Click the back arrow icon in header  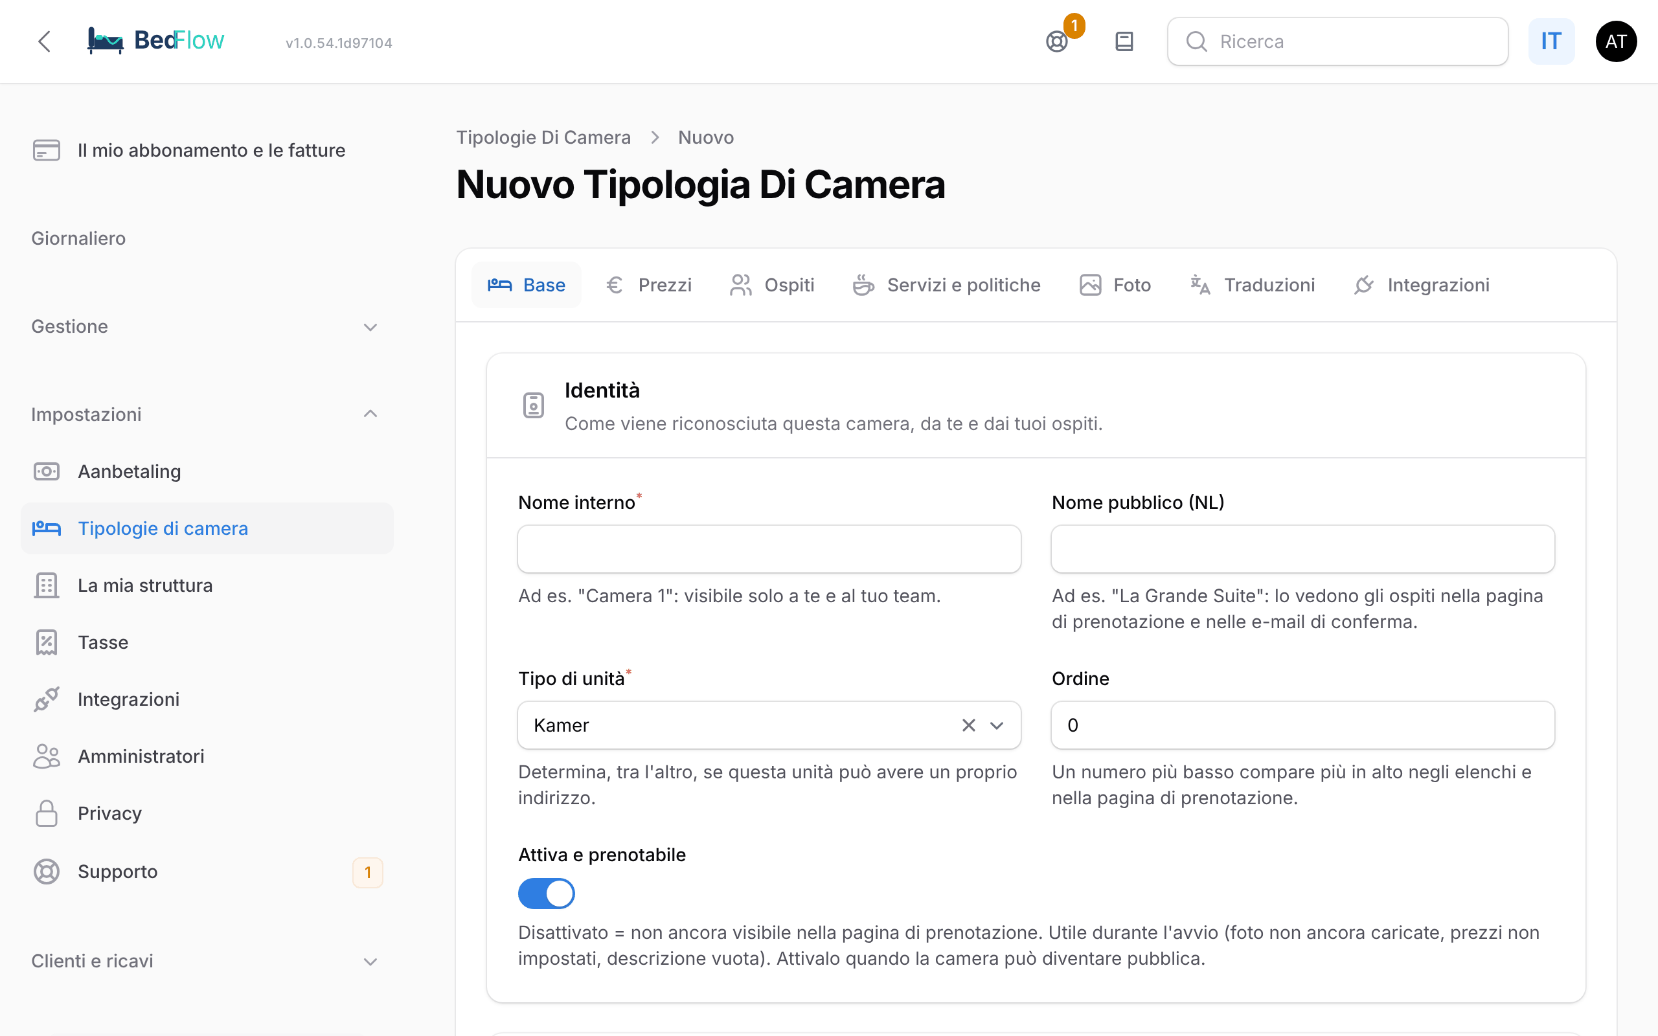coord(45,41)
